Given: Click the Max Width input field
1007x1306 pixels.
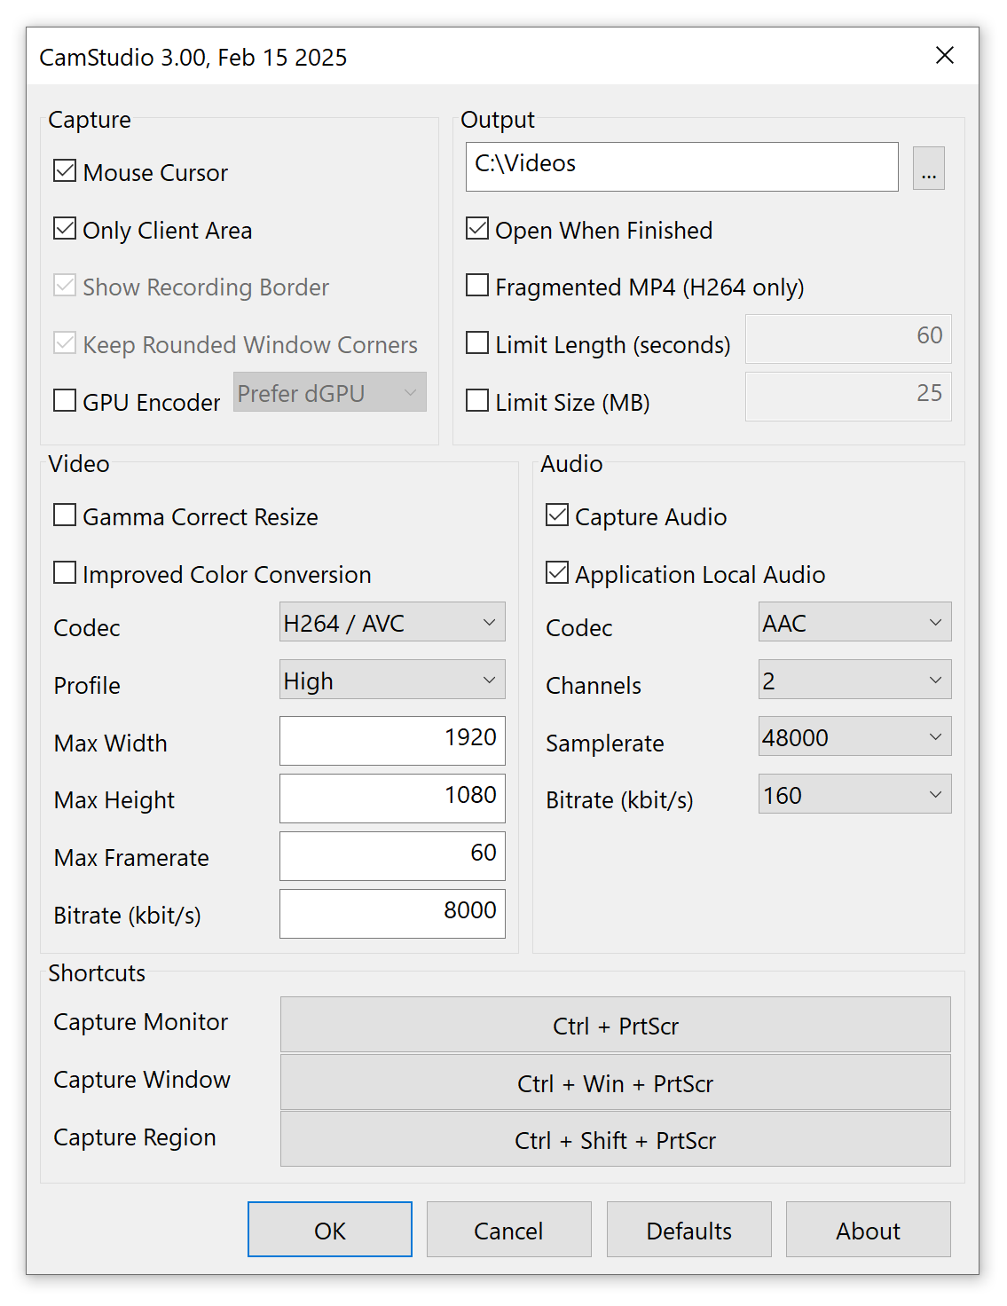Looking at the screenshot, I should [392, 741].
